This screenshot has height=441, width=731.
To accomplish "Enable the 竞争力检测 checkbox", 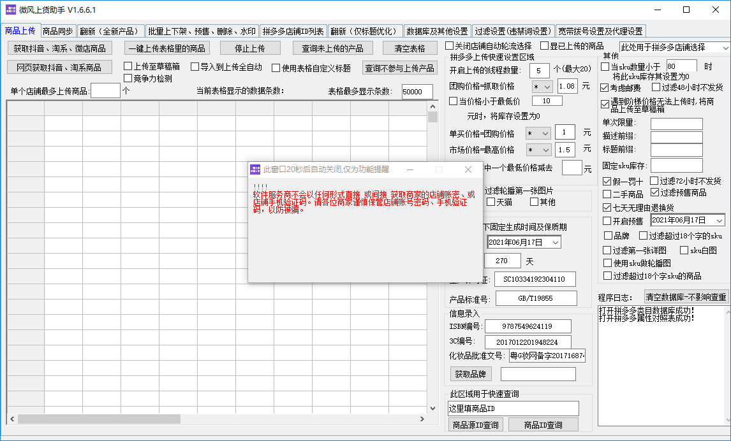I will (x=128, y=78).
